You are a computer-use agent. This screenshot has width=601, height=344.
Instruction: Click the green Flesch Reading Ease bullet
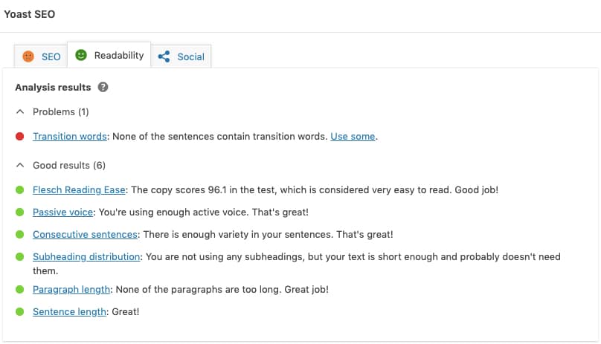click(20, 190)
